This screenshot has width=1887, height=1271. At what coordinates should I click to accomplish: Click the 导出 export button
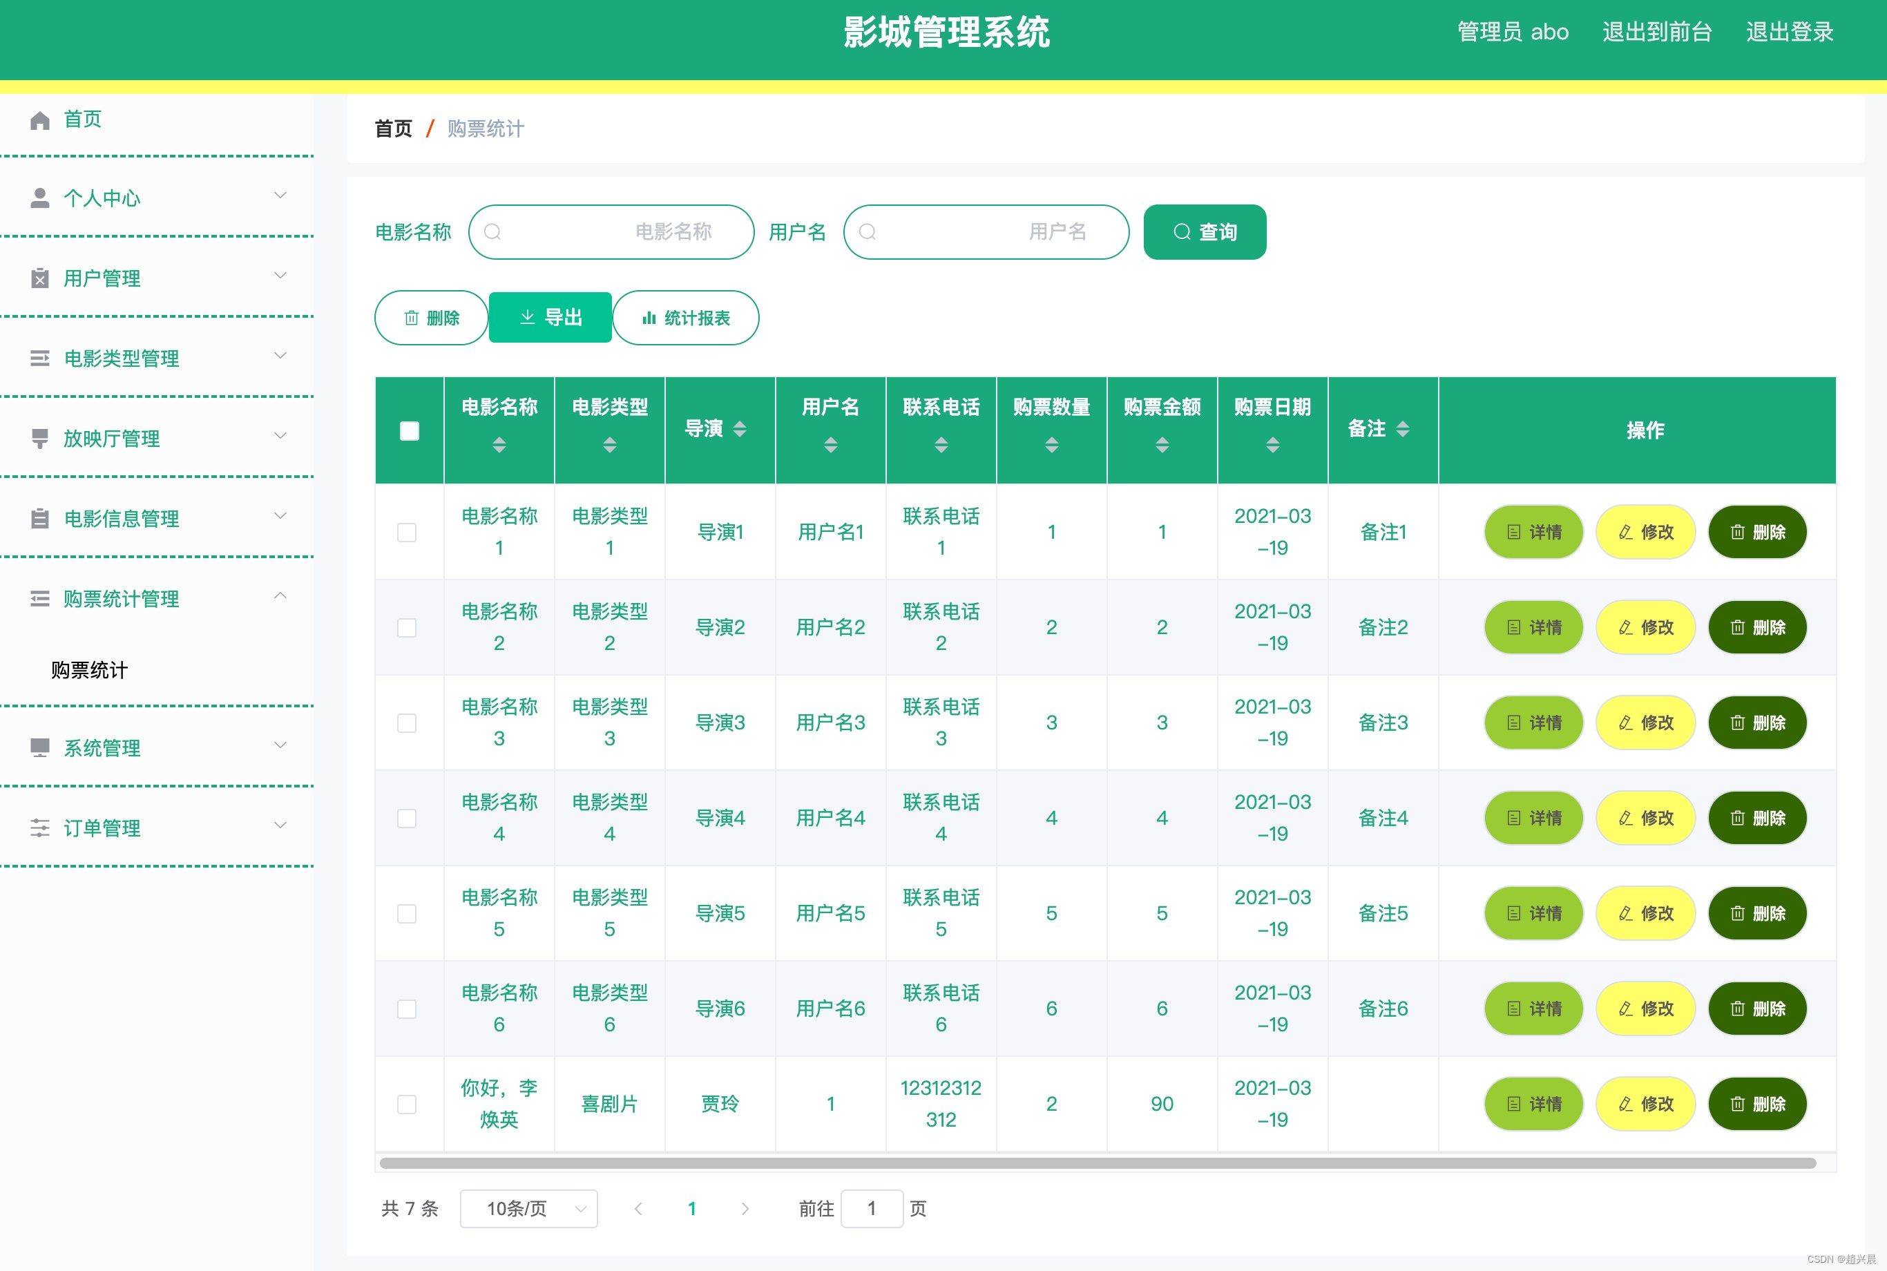pyautogui.click(x=550, y=318)
